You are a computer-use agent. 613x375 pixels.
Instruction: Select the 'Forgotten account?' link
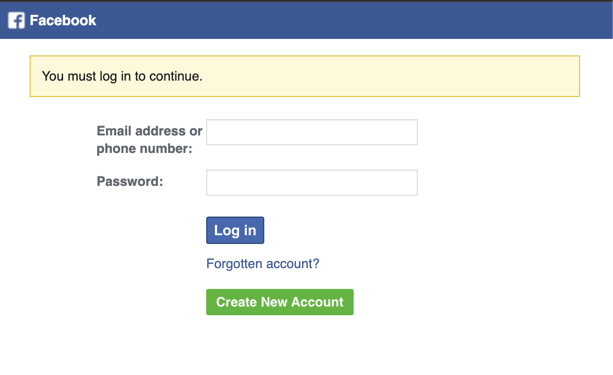[263, 264]
